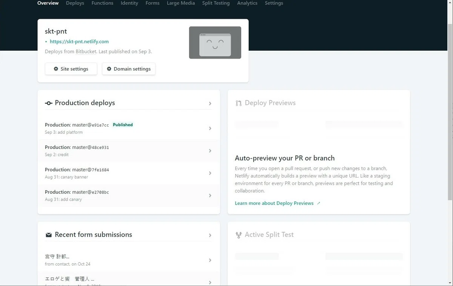The width and height of the screenshot is (453, 286).
Task: Select the Published badge on master@e91e7cc
Action: (123, 125)
